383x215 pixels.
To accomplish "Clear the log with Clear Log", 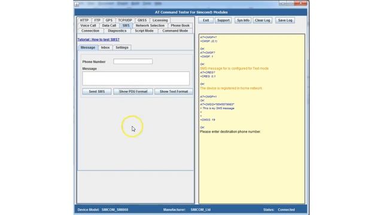I will (x=262, y=20).
